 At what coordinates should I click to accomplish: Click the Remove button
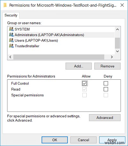point(108,66)
